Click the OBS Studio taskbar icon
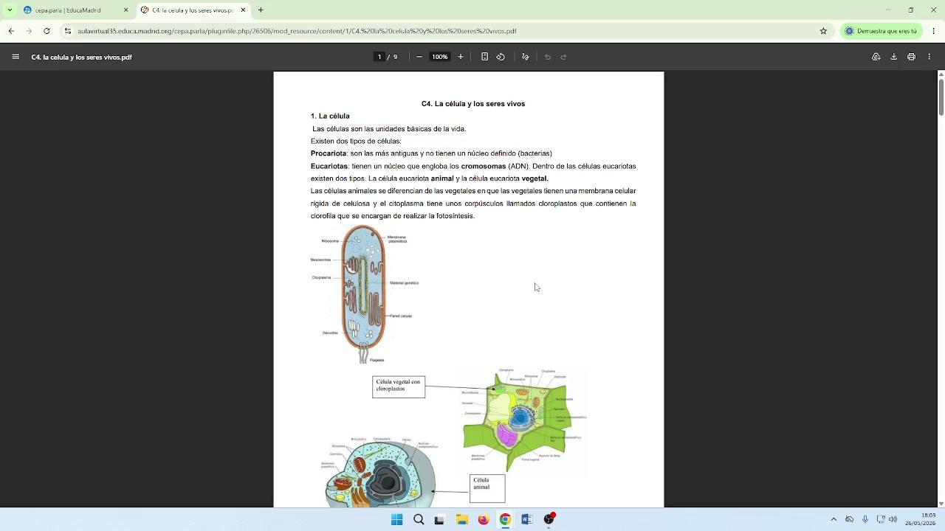This screenshot has width=945, height=531. tap(549, 519)
